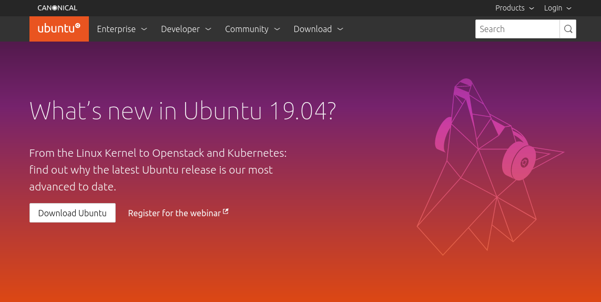The image size is (601, 302).
Task: Open the Register for the webinar link
Action: [178, 213]
